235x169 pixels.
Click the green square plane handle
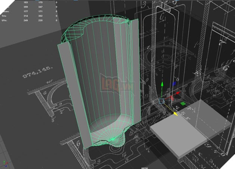point(183,103)
